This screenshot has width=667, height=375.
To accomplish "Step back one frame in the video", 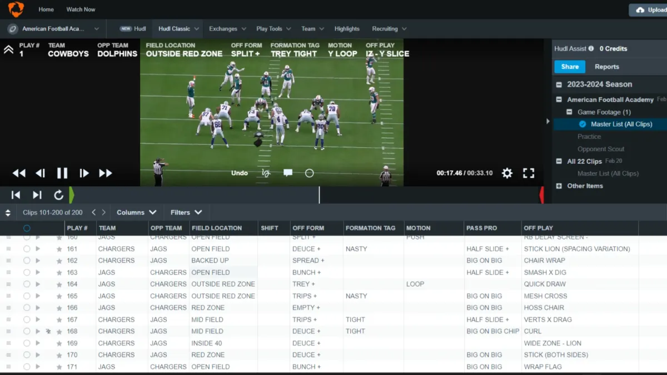I will (40, 173).
